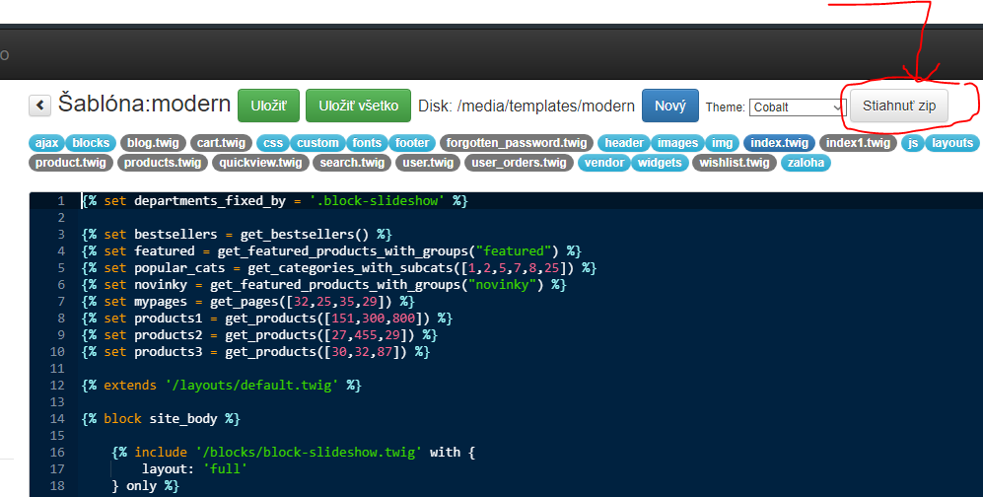Click mypages variable on line 7
983x497 pixels.
click(161, 302)
